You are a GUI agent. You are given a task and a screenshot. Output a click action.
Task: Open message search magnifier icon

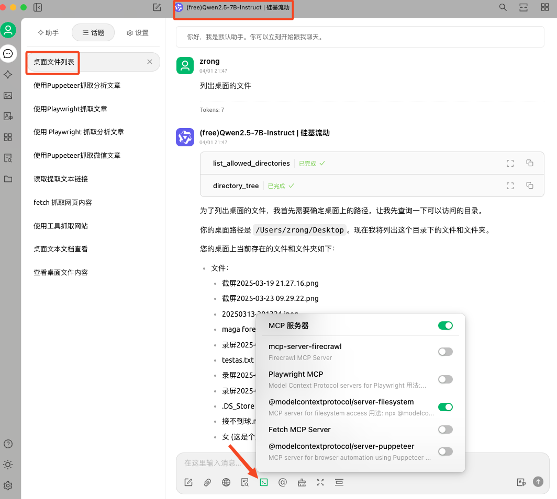pos(503,7)
